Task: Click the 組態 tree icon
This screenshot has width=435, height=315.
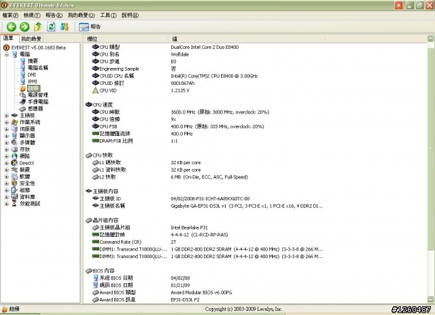Action: pos(14,190)
